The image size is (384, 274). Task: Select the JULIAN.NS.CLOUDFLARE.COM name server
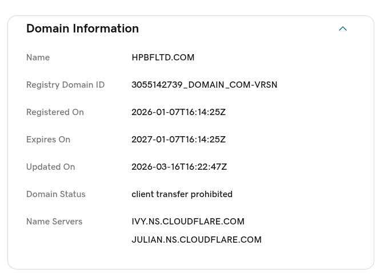click(x=196, y=240)
